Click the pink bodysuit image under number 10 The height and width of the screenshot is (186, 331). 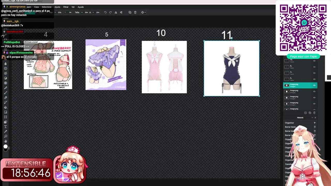[x=164, y=67]
